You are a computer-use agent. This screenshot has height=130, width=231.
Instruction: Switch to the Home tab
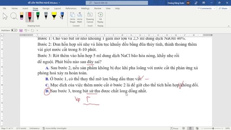(14, 8)
